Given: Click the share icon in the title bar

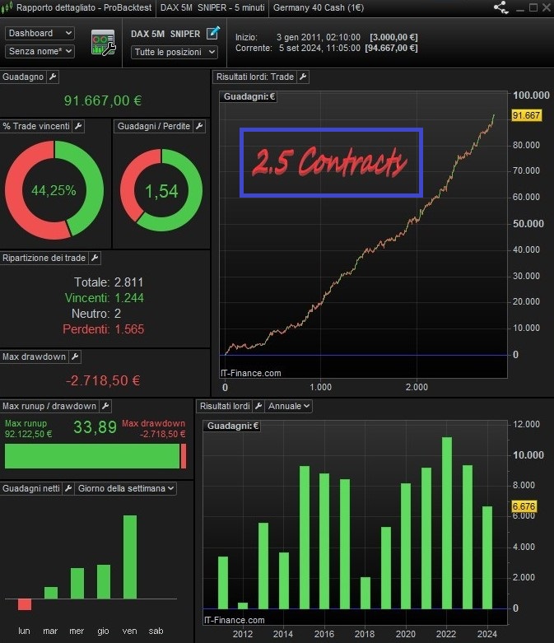Looking at the screenshot, I should click(500, 7).
